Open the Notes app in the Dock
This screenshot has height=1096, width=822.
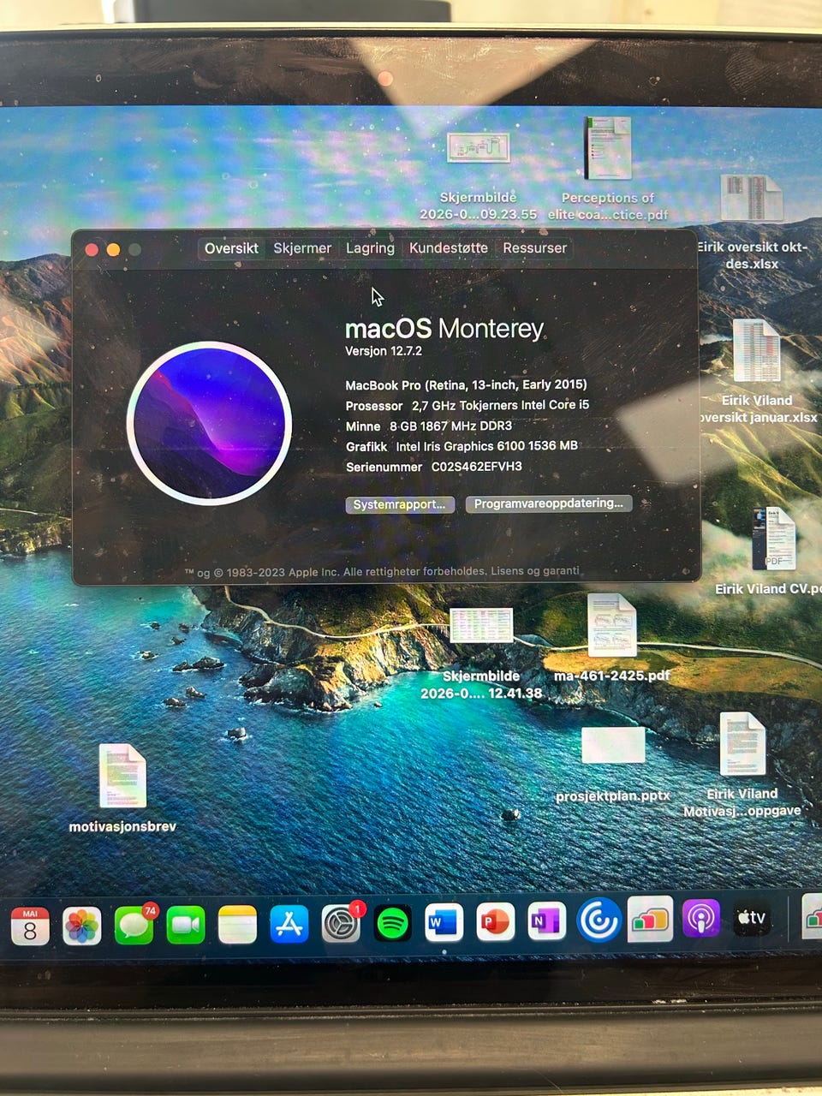237,925
